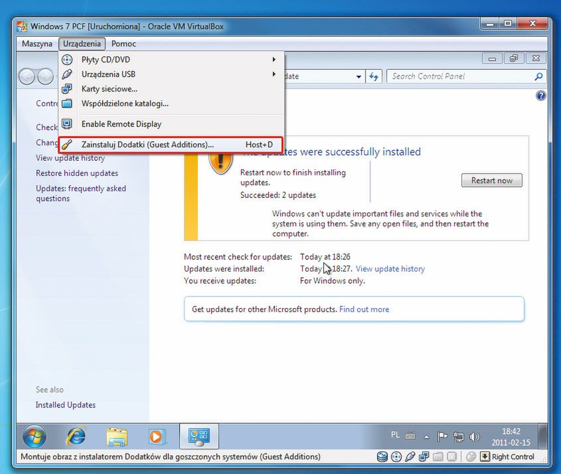The image size is (561, 474).
Task: Open the Płyty CD/DVD submenu
Action: pos(171,59)
